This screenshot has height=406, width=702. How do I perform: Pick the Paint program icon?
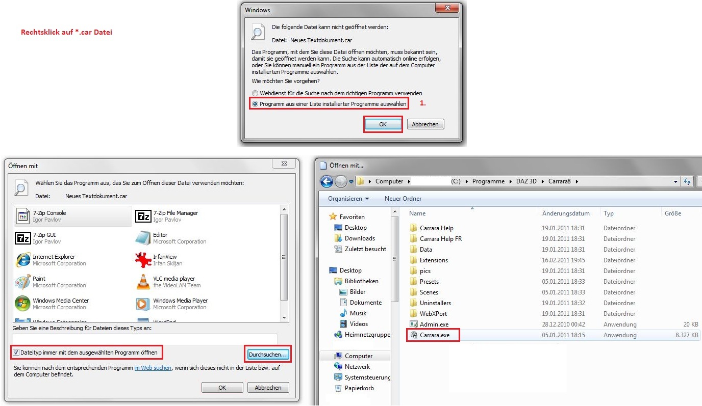tap(23, 282)
